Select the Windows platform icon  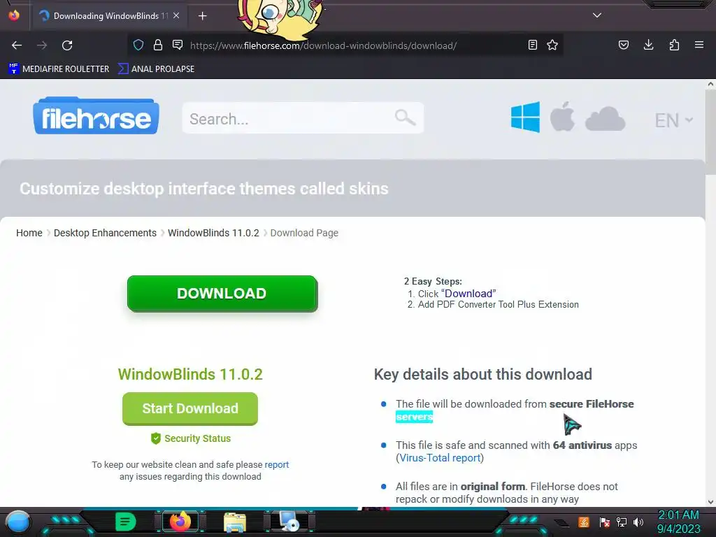point(525,117)
